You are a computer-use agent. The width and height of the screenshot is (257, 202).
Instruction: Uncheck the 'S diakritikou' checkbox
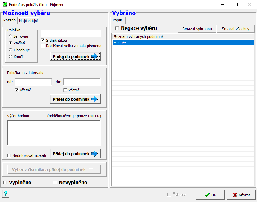pos(43,40)
